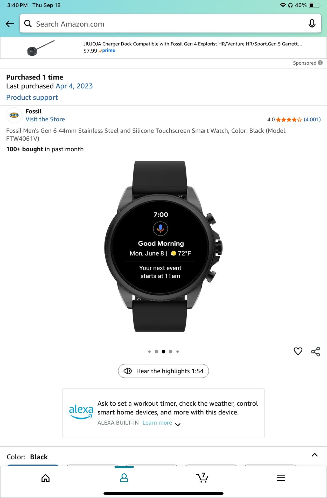327x498 pixels.
Task: Open the 4,001 ratings link
Action: [312, 120]
